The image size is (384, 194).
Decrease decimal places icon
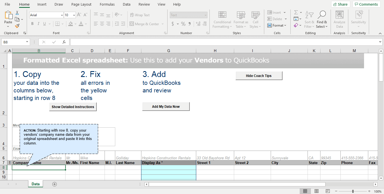pyautogui.click(x=204, y=24)
